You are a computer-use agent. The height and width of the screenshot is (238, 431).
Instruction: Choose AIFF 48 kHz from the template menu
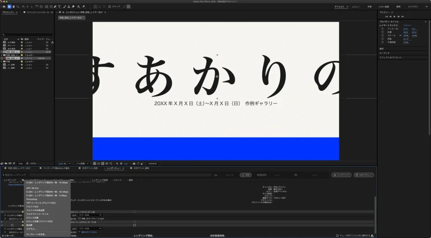tap(32, 188)
